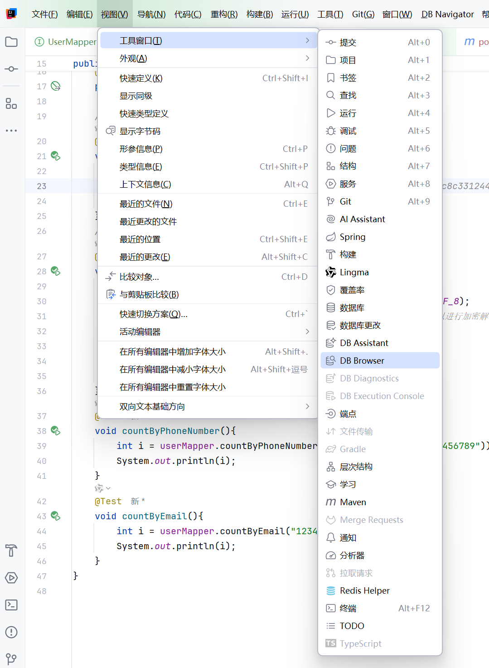489x668 pixels.
Task: Run countByEmail test from gutter line 43
Action: click(56, 516)
